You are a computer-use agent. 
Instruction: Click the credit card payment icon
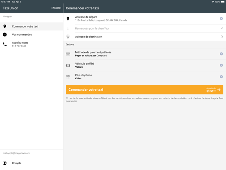[68, 54]
